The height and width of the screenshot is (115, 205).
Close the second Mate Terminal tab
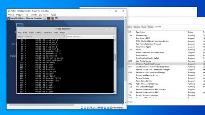[x=114, y=37]
